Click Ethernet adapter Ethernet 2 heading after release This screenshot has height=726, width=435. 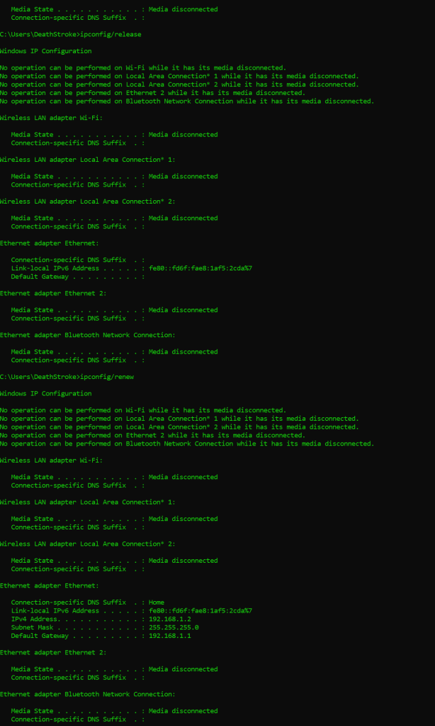point(53,293)
